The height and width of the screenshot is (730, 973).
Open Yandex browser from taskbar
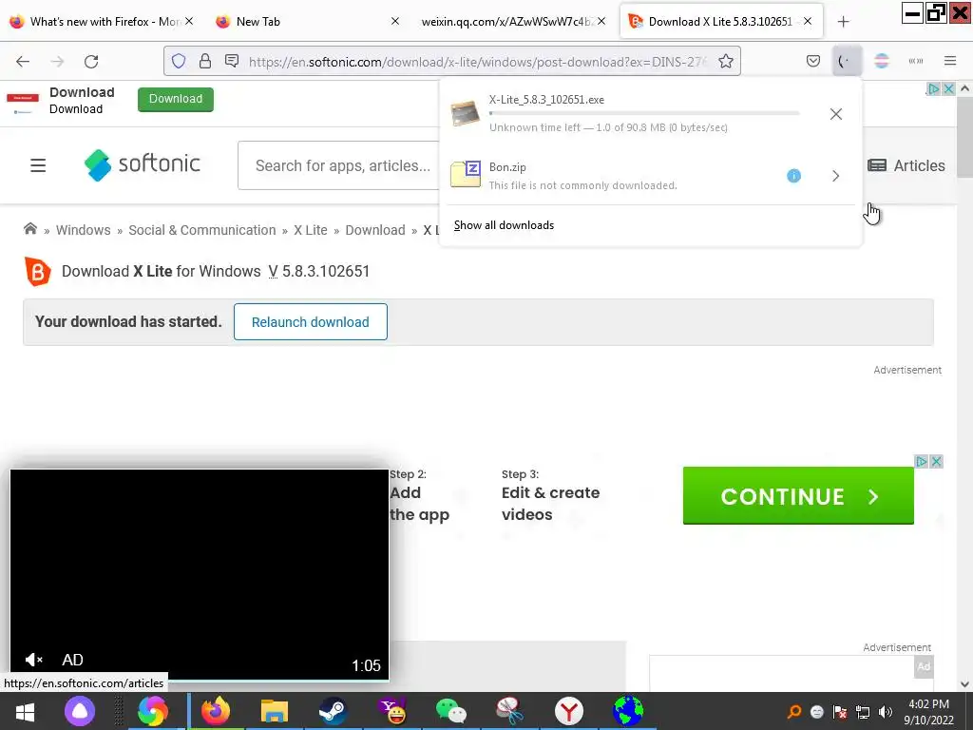[x=568, y=711]
